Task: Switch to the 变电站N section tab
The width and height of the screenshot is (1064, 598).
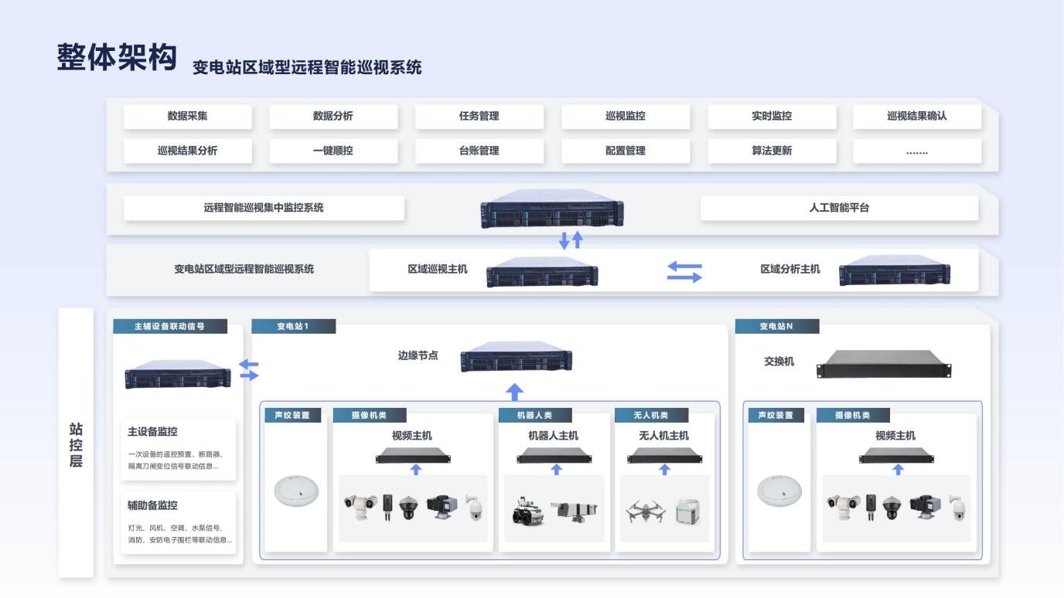Action: click(776, 327)
